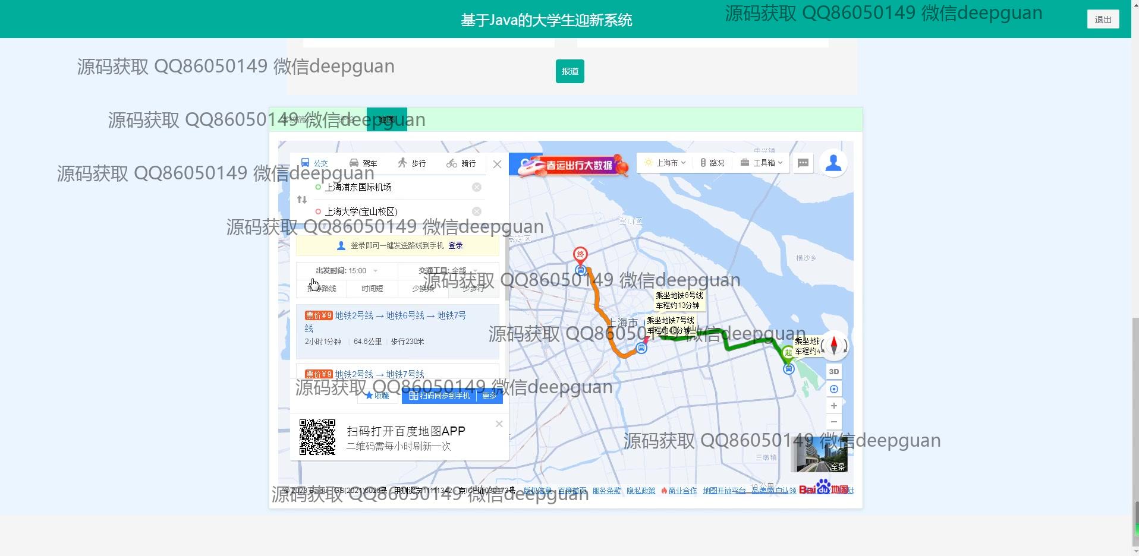Choose the 推荐路线 sorting option

(x=322, y=289)
